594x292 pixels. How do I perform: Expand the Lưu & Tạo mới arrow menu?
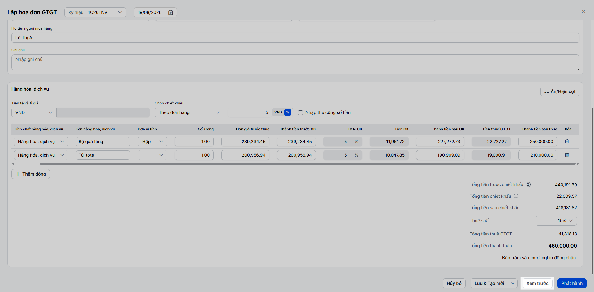(x=513, y=283)
